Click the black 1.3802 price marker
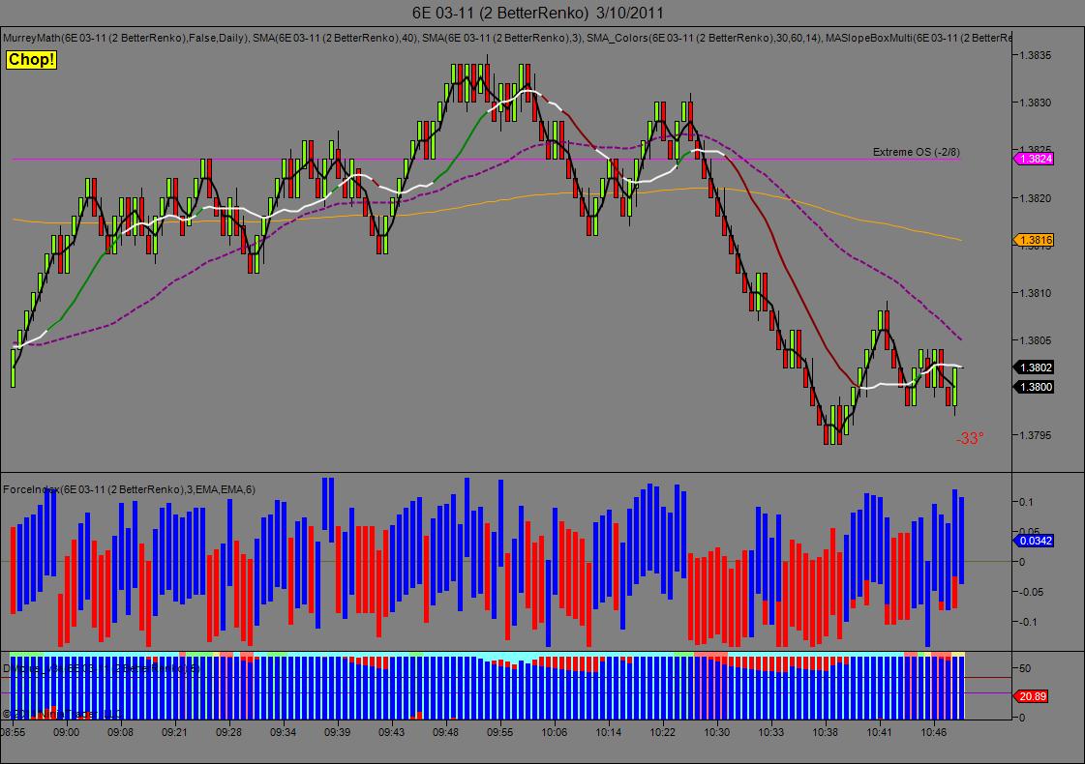The image size is (1085, 764). 1034,367
